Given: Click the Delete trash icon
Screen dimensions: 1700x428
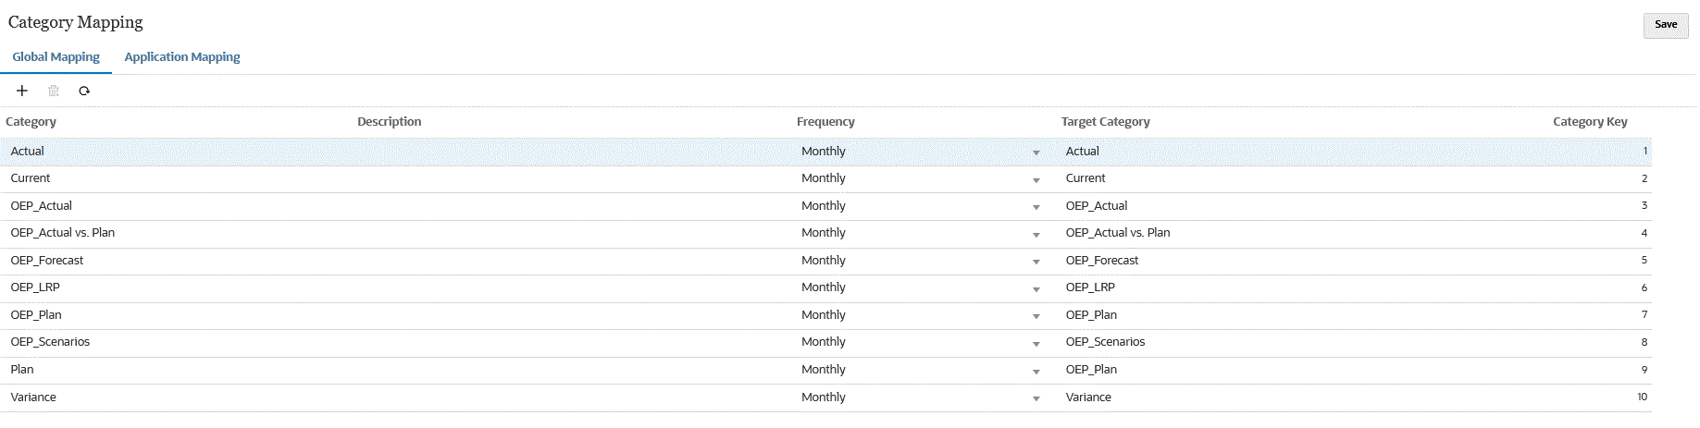Looking at the screenshot, I should pyautogui.click(x=54, y=91).
